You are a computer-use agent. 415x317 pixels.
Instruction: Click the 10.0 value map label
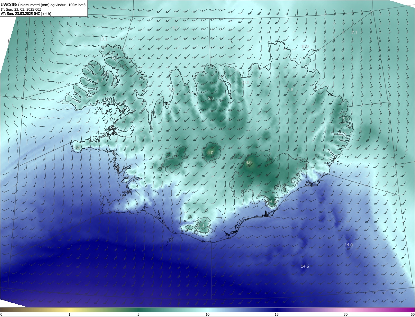(x=245, y=83)
